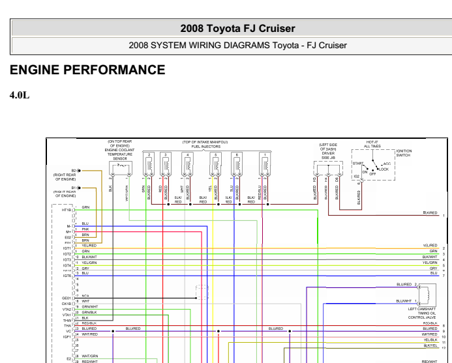
Task: Select the 'IGNITION SWITCH' label
Action: (x=404, y=153)
